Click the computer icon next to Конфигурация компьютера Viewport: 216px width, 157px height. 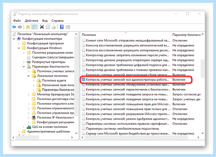(x=19, y=39)
